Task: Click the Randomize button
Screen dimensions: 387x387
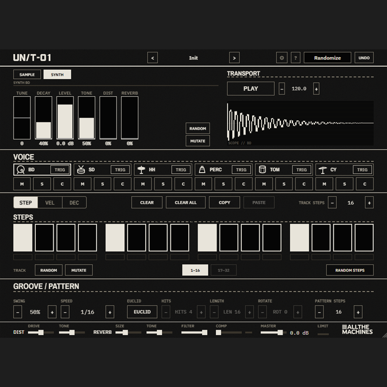Action: 327,58
